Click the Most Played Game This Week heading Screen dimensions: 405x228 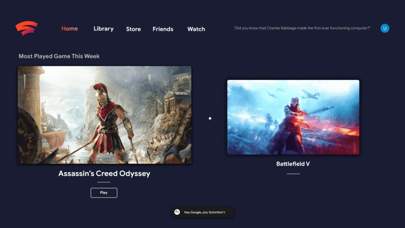pyautogui.click(x=59, y=56)
